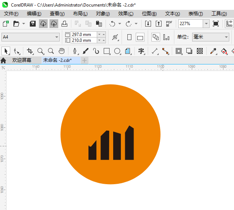Select the Drop Shadow tool
The width and height of the screenshot is (234, 210).
pyautogui.click(x=189, y=51)
